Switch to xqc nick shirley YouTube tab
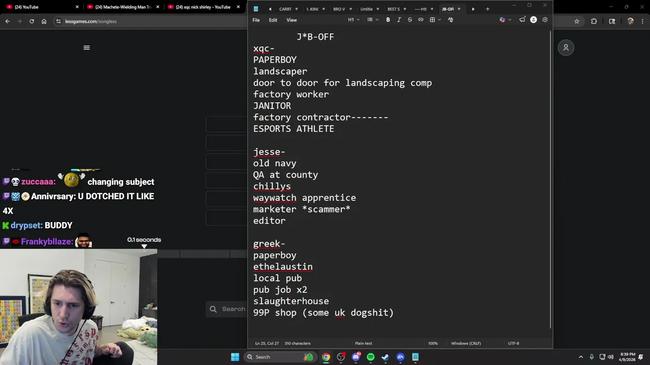 tap(203, 7)
